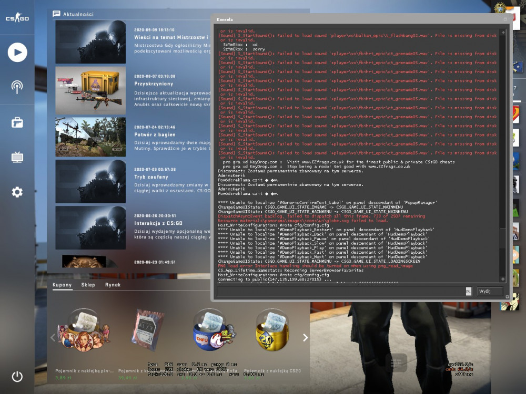Open the inventory briefcase icon

tap(17, 122)
